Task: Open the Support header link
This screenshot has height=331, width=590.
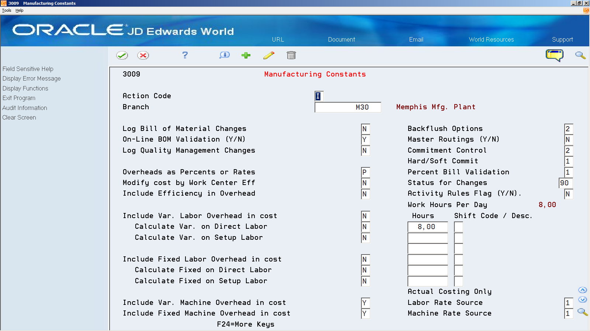Action: 562,39
